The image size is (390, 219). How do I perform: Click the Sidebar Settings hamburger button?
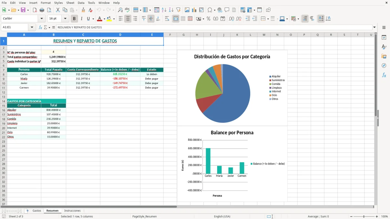click(384, 28)
